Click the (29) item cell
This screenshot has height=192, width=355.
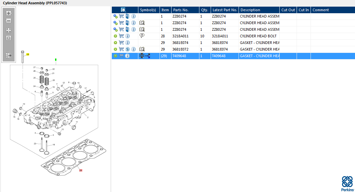pos(166,56)
